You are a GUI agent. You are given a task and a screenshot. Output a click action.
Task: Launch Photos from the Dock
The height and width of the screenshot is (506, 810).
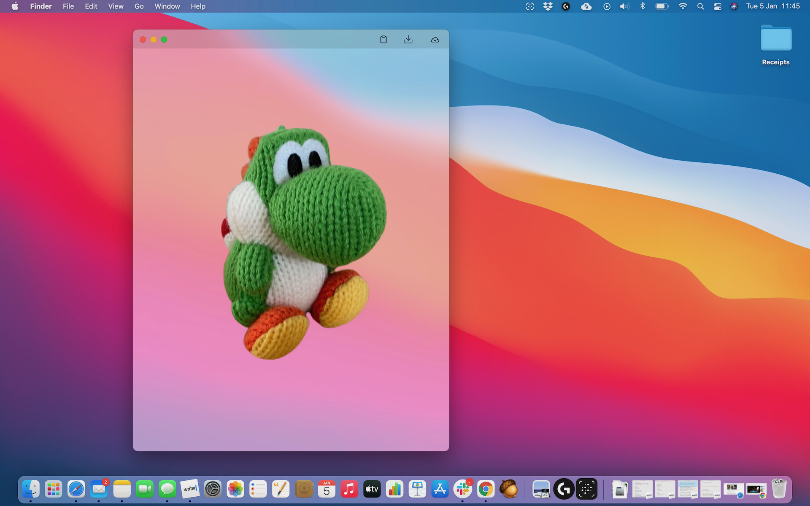[235, 489]
